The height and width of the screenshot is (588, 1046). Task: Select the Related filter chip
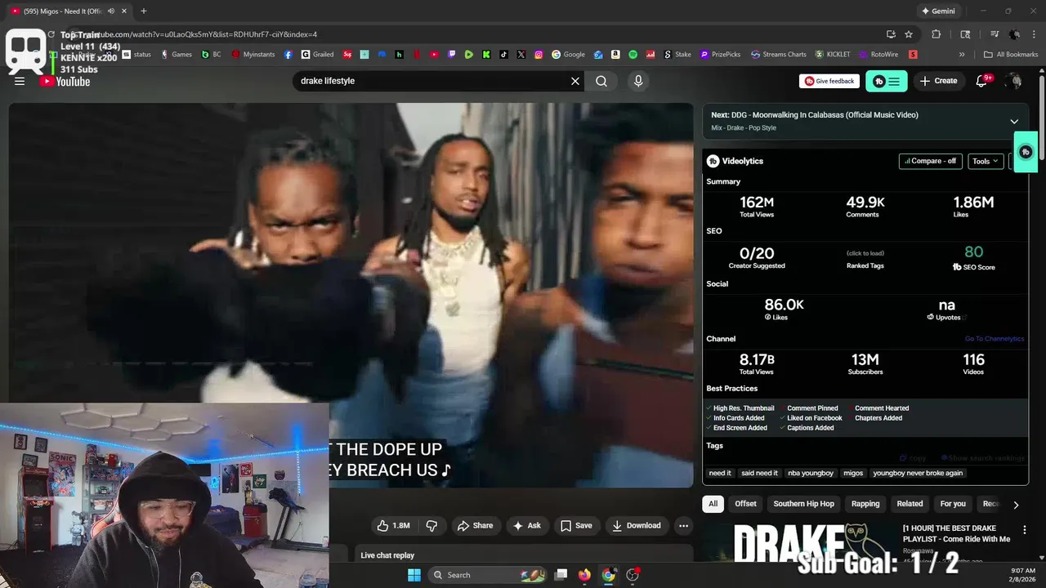coord(910,504)
